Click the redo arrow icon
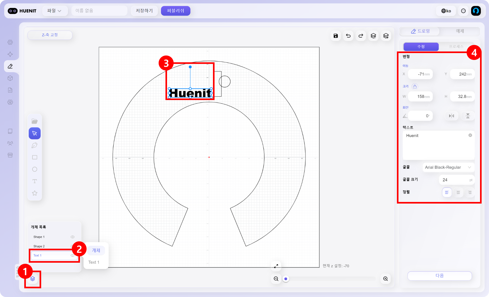Screen dimensions: 489x297 point(361,36)
